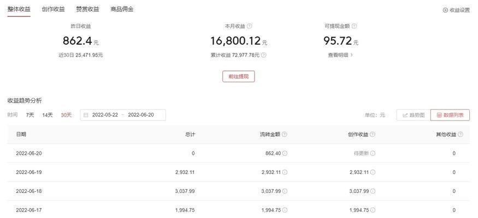Show 数据列表 table view
The height and width of the screenshot is (218, 478).
(450, 115)
